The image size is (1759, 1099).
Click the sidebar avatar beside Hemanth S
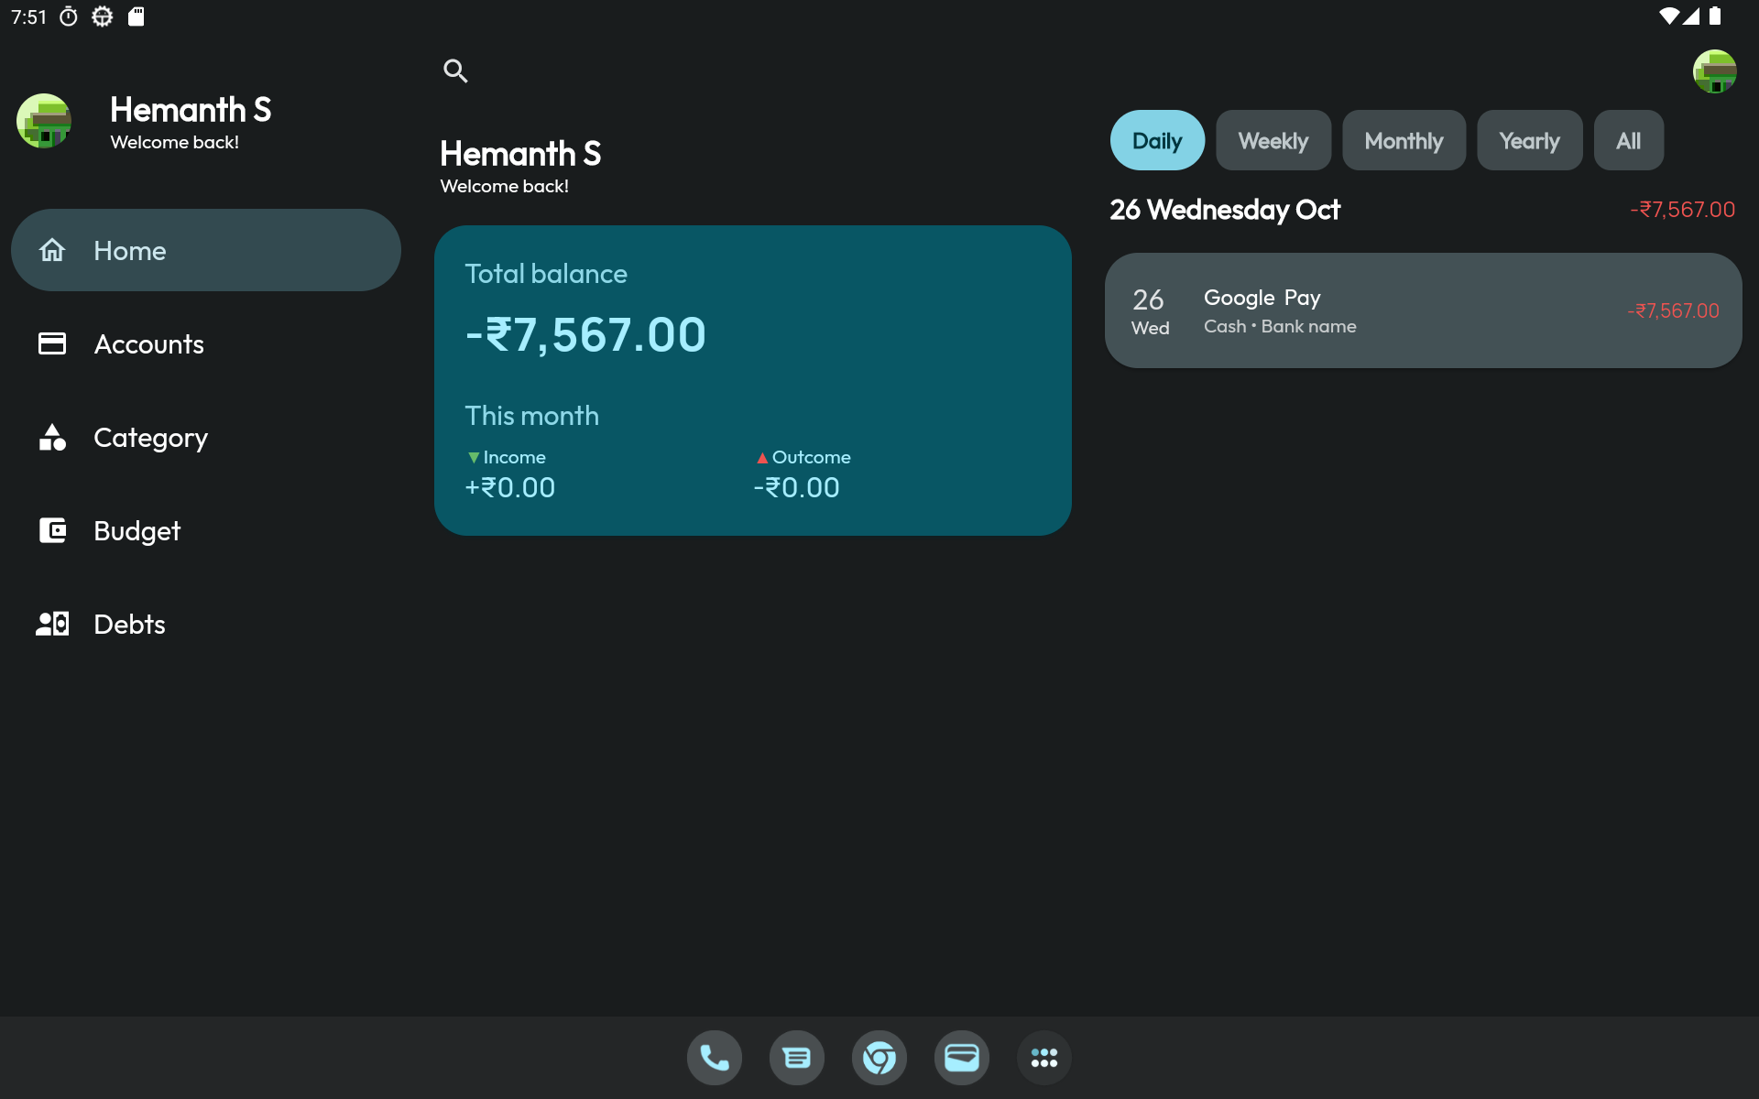coord(44,121)
